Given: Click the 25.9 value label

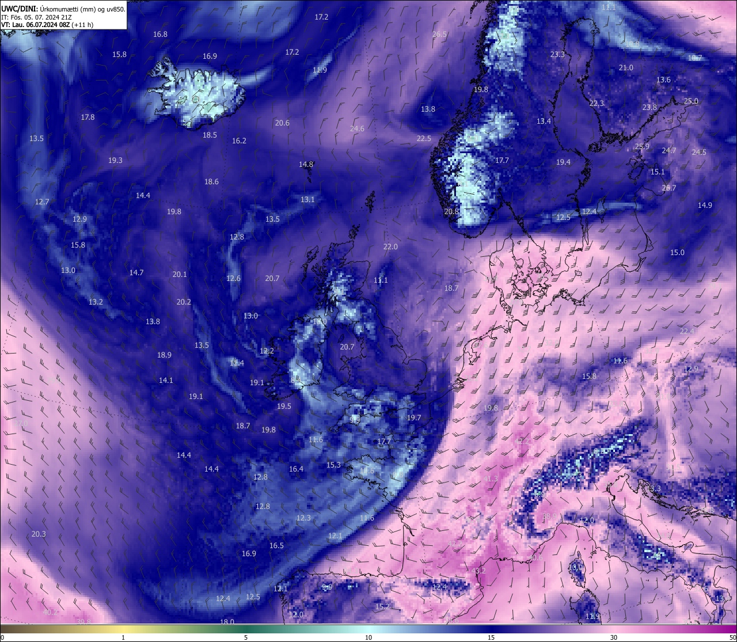Looking at the screenshot, I should click(642, 147).
